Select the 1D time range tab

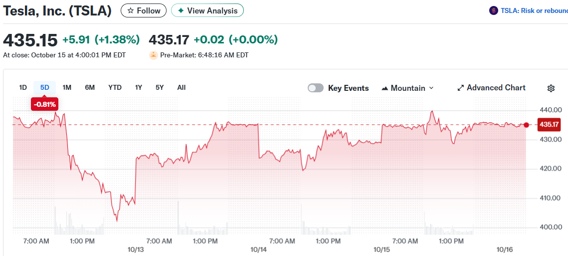[x=23, y=87]
